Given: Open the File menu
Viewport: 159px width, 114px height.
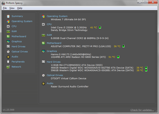Looking at the screenshot, I should [5, 8].
